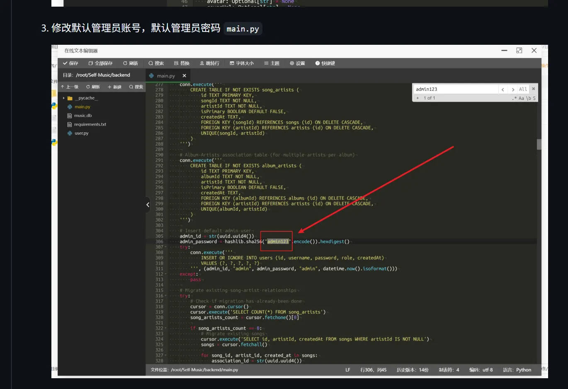Open the 替换 replace tool
This screenshot has width=568, height=389.
click(x=182, y=63)
